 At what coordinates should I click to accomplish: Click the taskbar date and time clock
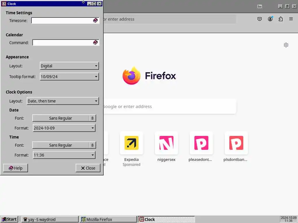pyautogui.click(x=288, y=220)
